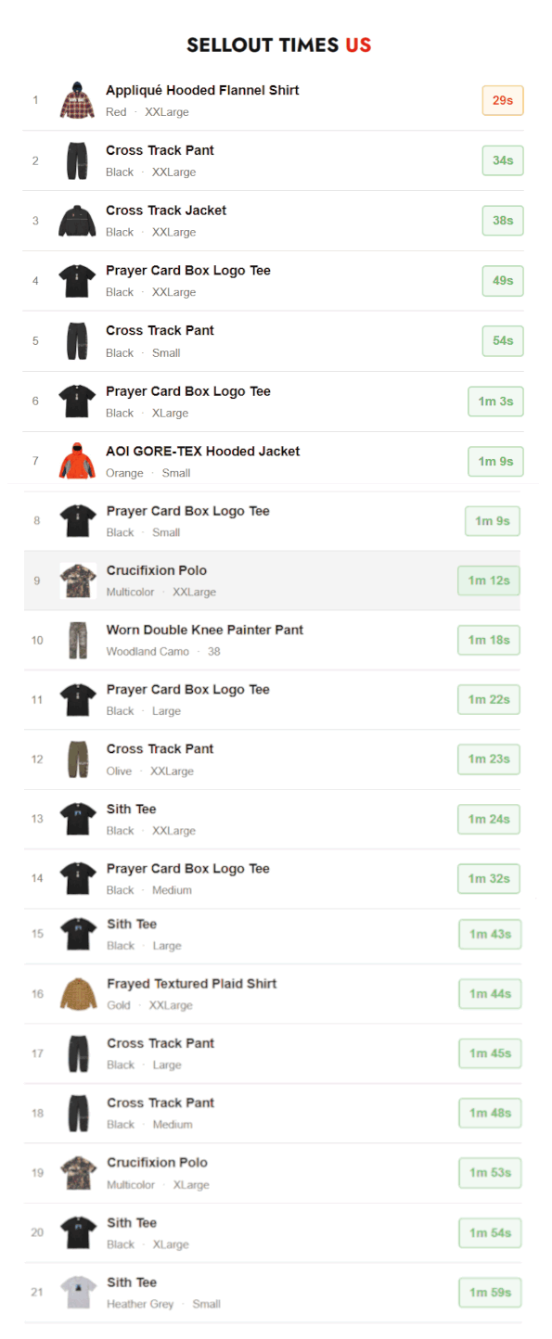Open AOI GORE-TEX Hooded Jacket link

(203, 451)
